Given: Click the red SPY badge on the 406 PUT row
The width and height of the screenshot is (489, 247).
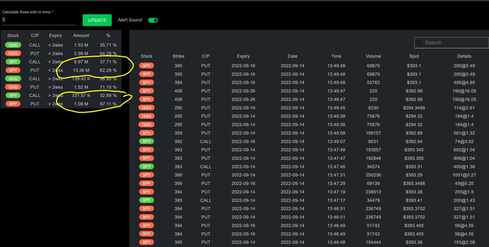Looking at the screenshot, I should pos(146,91).
